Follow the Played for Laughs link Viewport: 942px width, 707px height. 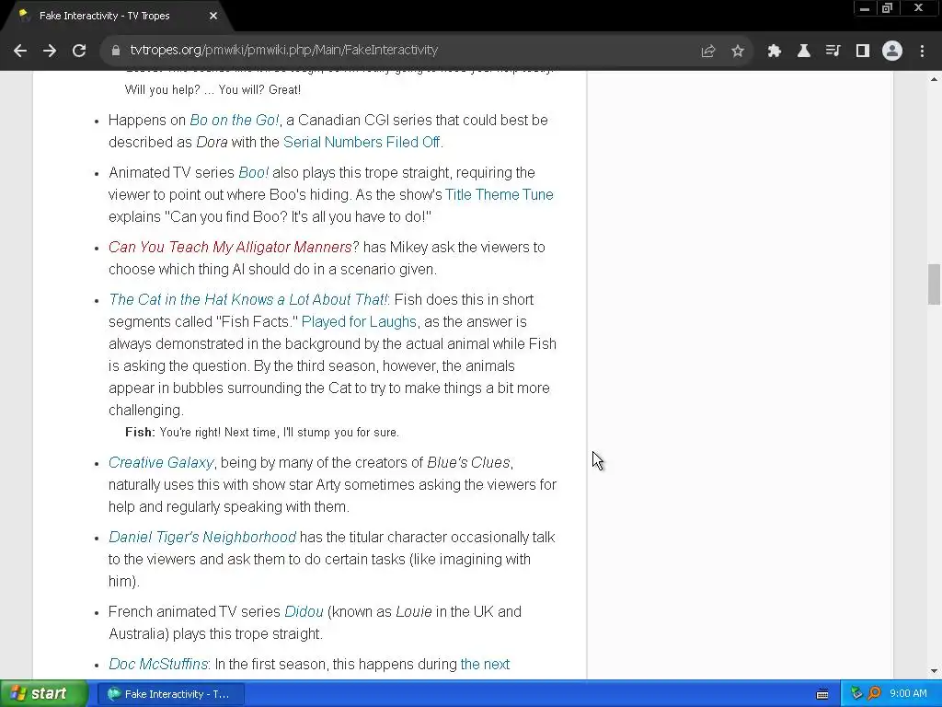[359, 321]
